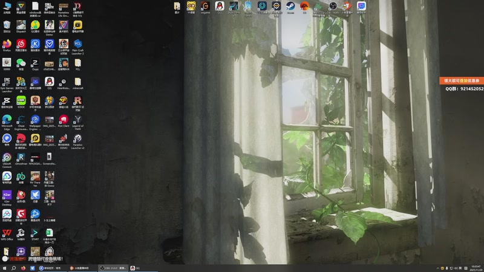Launch YY voice app icon
This screenshot has height=272, width=484.
pos(191,7)
